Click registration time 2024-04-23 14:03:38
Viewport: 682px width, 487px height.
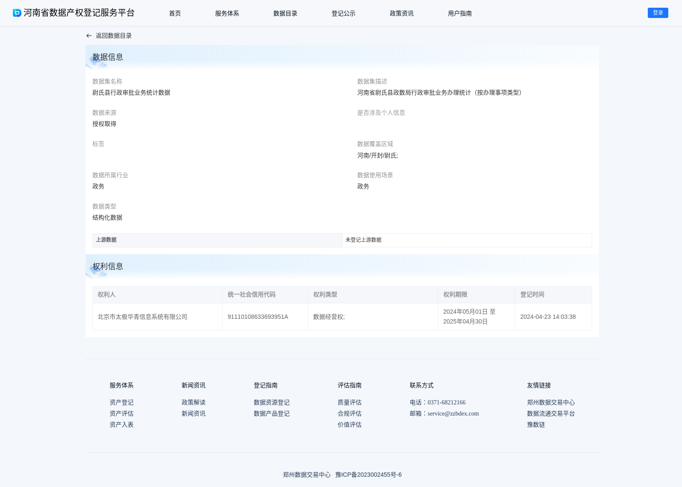tap(548, 317)
